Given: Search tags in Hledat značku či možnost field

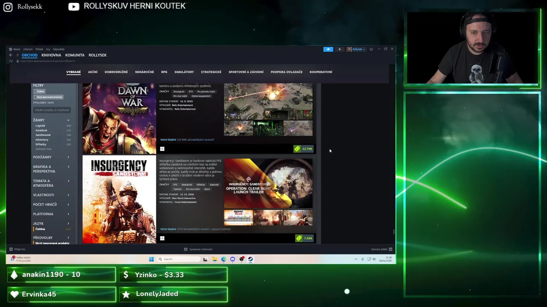Looking at the screenshot, I should [x=52, y=110].
